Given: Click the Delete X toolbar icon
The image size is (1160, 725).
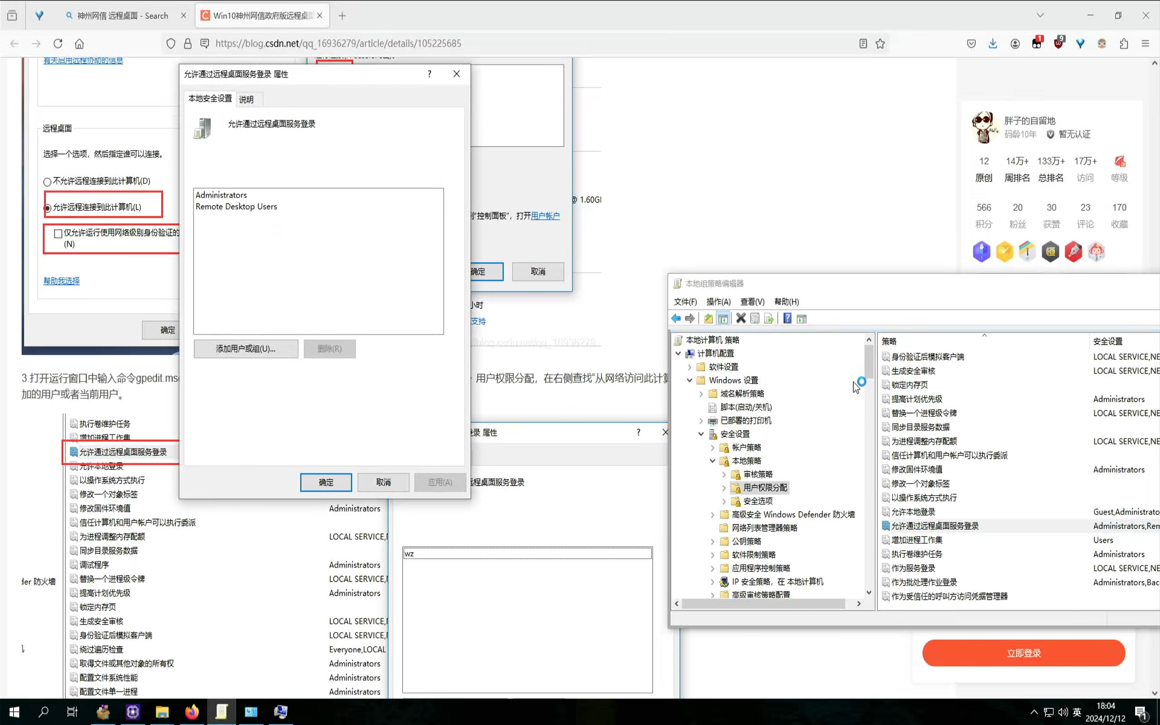Looking at the screenshot, I should click(x=740, y=319).
